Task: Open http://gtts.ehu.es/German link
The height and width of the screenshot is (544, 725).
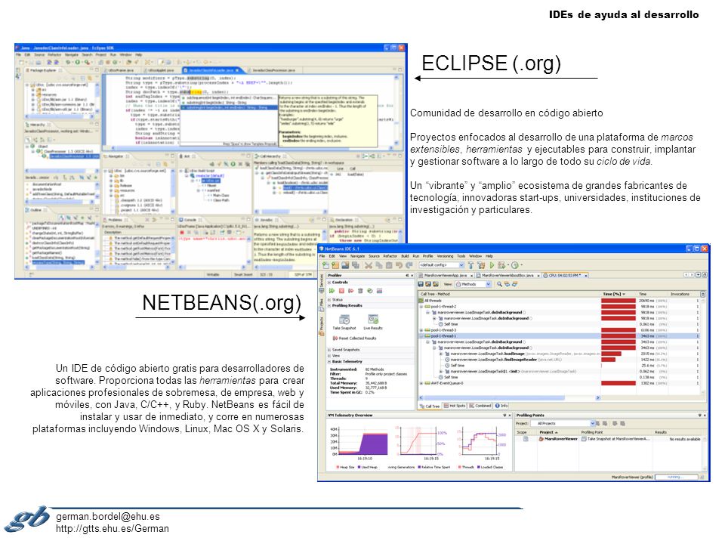Action: (113, 528)
